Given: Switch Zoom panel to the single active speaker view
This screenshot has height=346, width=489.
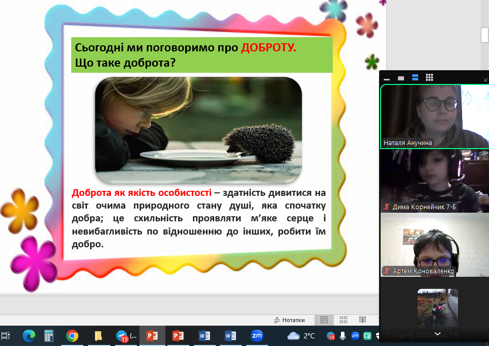Looking at the screenshot, I should [x=401, y=78].
